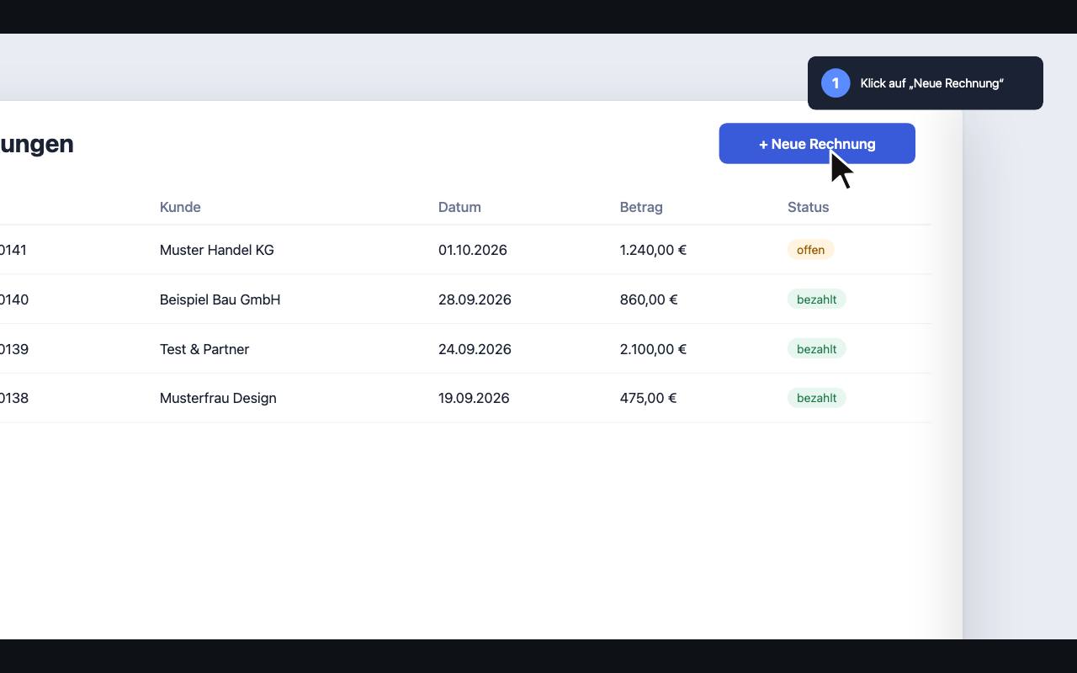Image resolution: width=1077 pixels, height=673 pixels.
Task: Select the "Datum" column header
Action: click(x=459, y=207)
